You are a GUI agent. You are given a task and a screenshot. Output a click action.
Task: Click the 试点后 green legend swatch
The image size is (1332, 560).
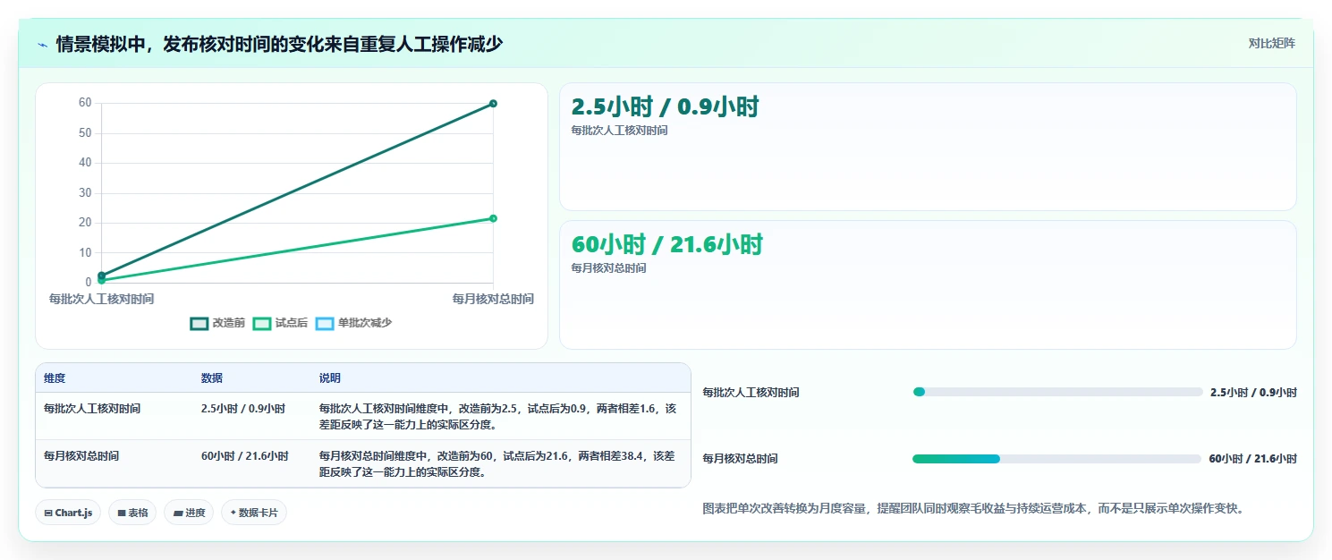coord(261,323)
